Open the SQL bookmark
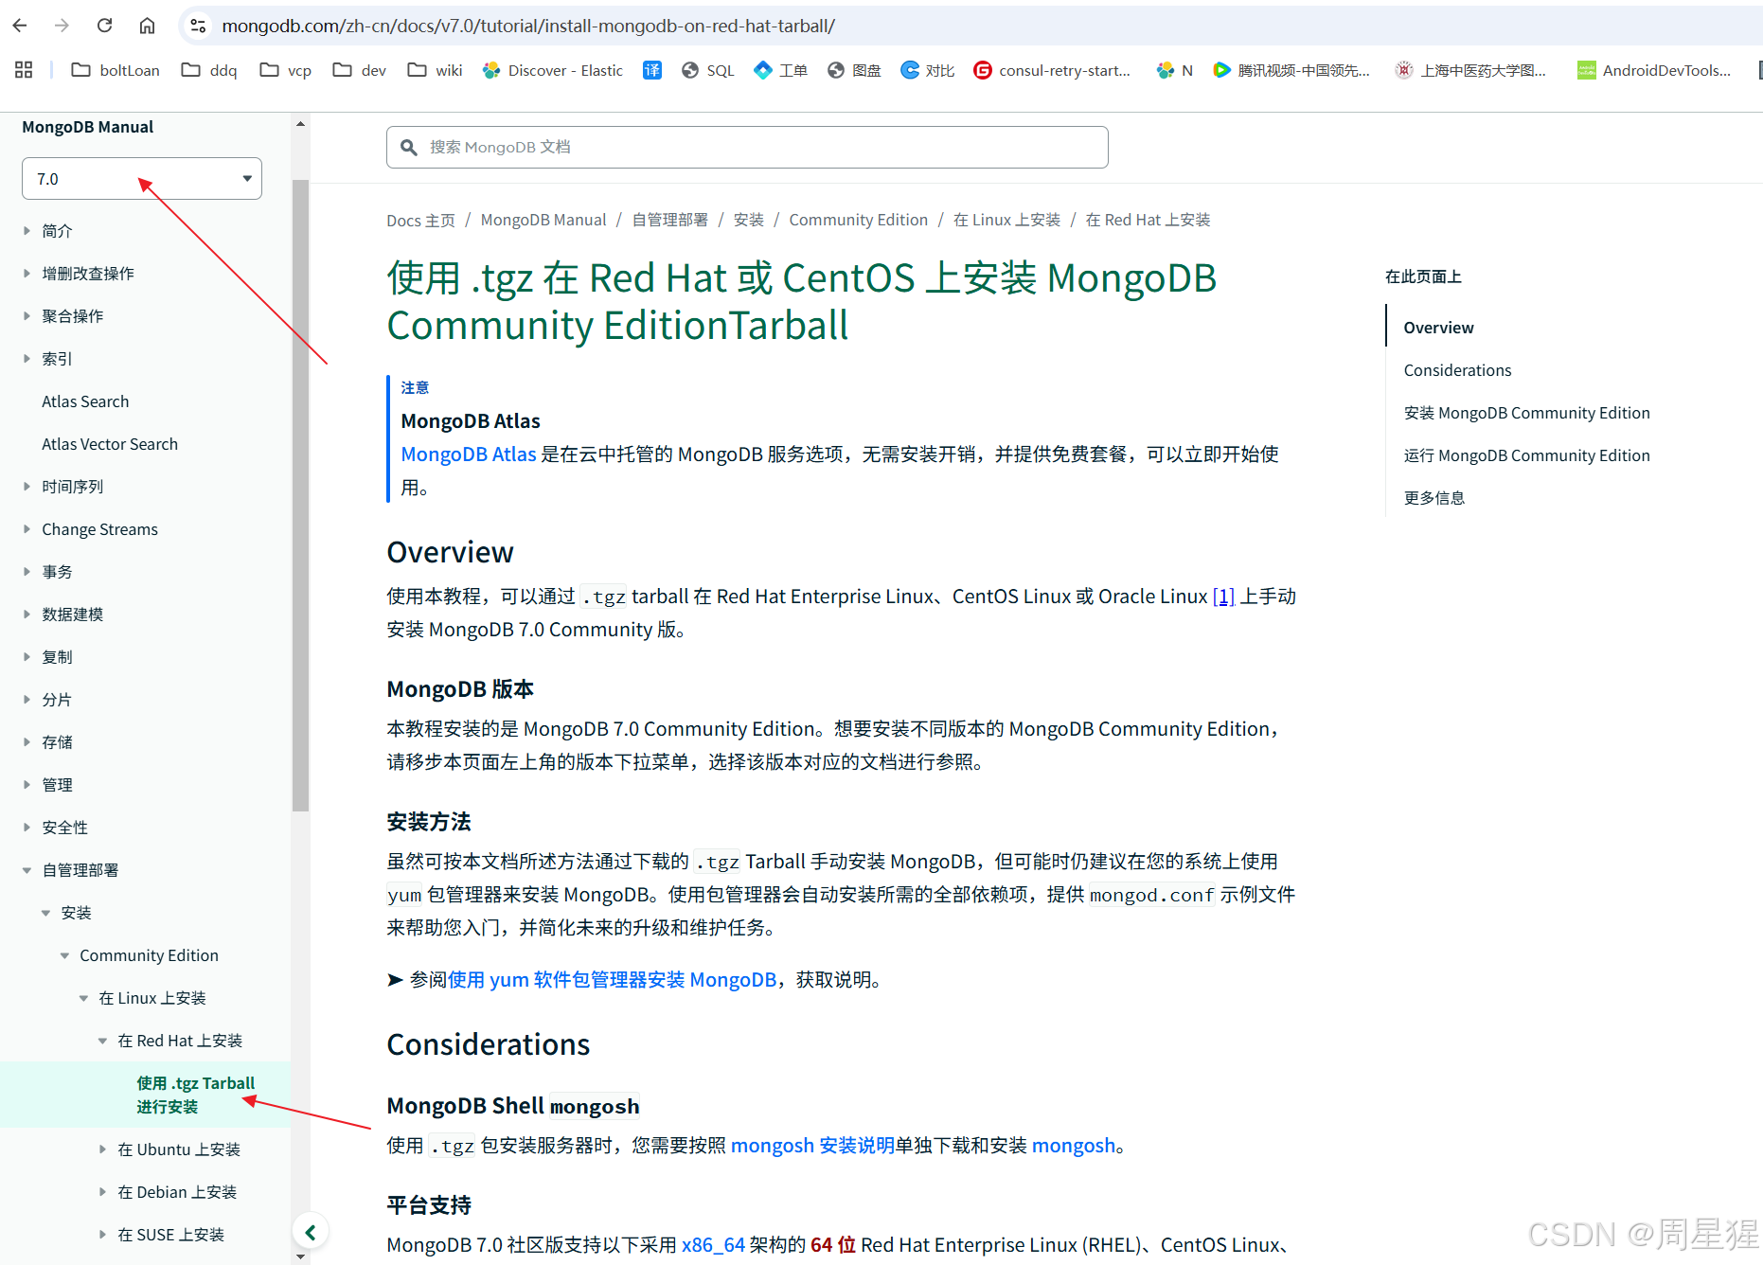This screenshot has height=1265, width=1763. tap(708, 70)
